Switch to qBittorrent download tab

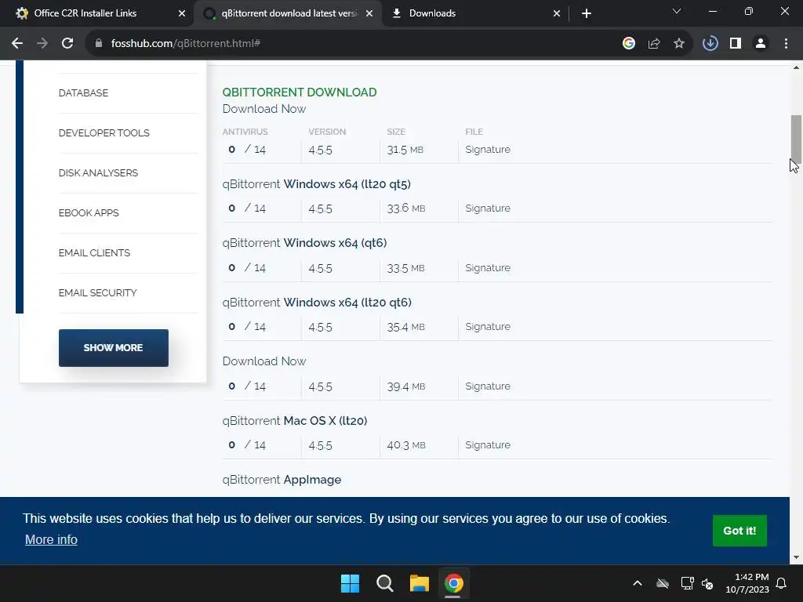[289, 13]
